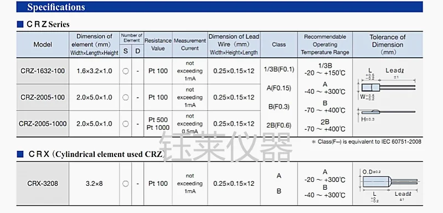This screenshot has height=213, width=443.
Task: Click the D dash in CRZ-1632-100 row
Action: click(137, 71)
